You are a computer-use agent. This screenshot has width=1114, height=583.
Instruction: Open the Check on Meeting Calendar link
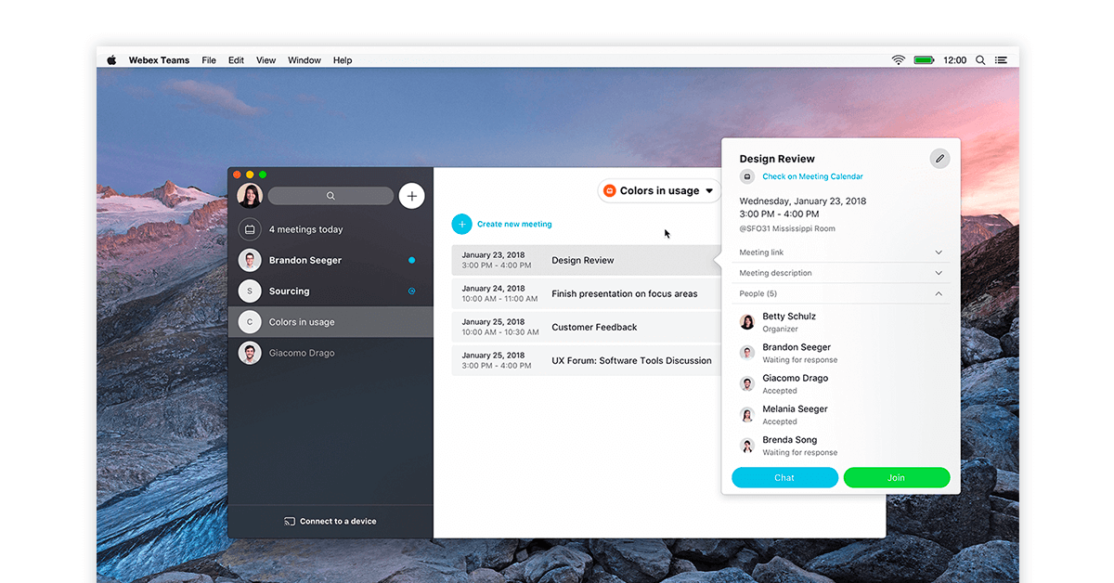click(813, 176)
